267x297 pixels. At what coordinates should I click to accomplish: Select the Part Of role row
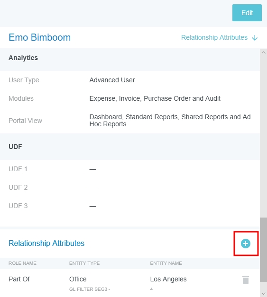click(130, 283)
